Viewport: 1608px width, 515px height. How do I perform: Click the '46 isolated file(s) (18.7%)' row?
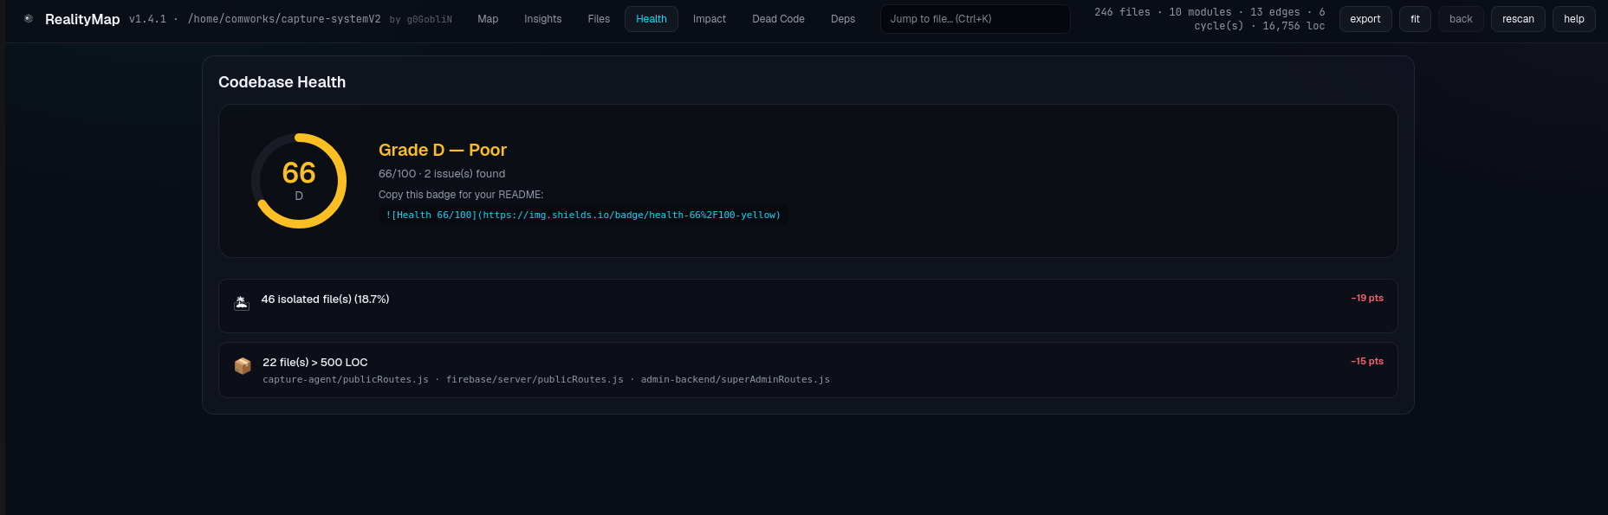tap(807, 306)
